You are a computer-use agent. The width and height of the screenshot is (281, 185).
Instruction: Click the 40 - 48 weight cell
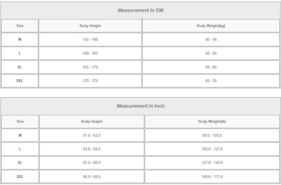(x=211, y=40)
